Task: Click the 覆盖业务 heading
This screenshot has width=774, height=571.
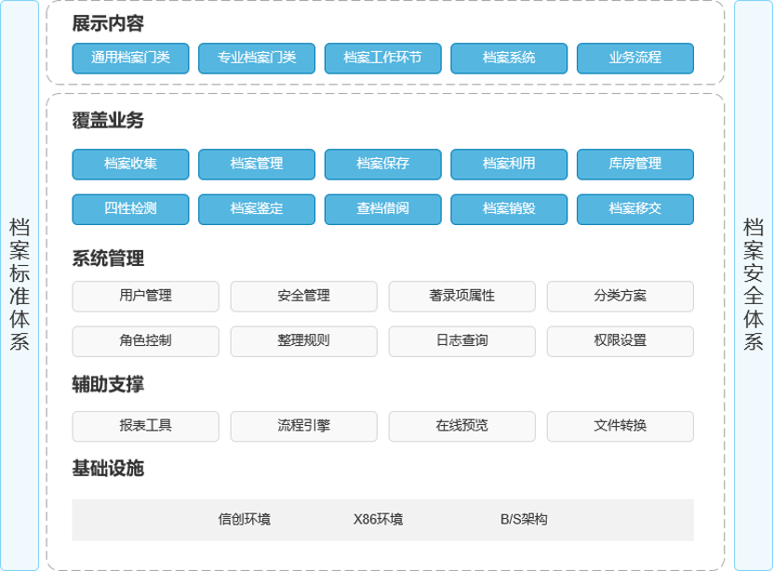Action: (108, 120)
